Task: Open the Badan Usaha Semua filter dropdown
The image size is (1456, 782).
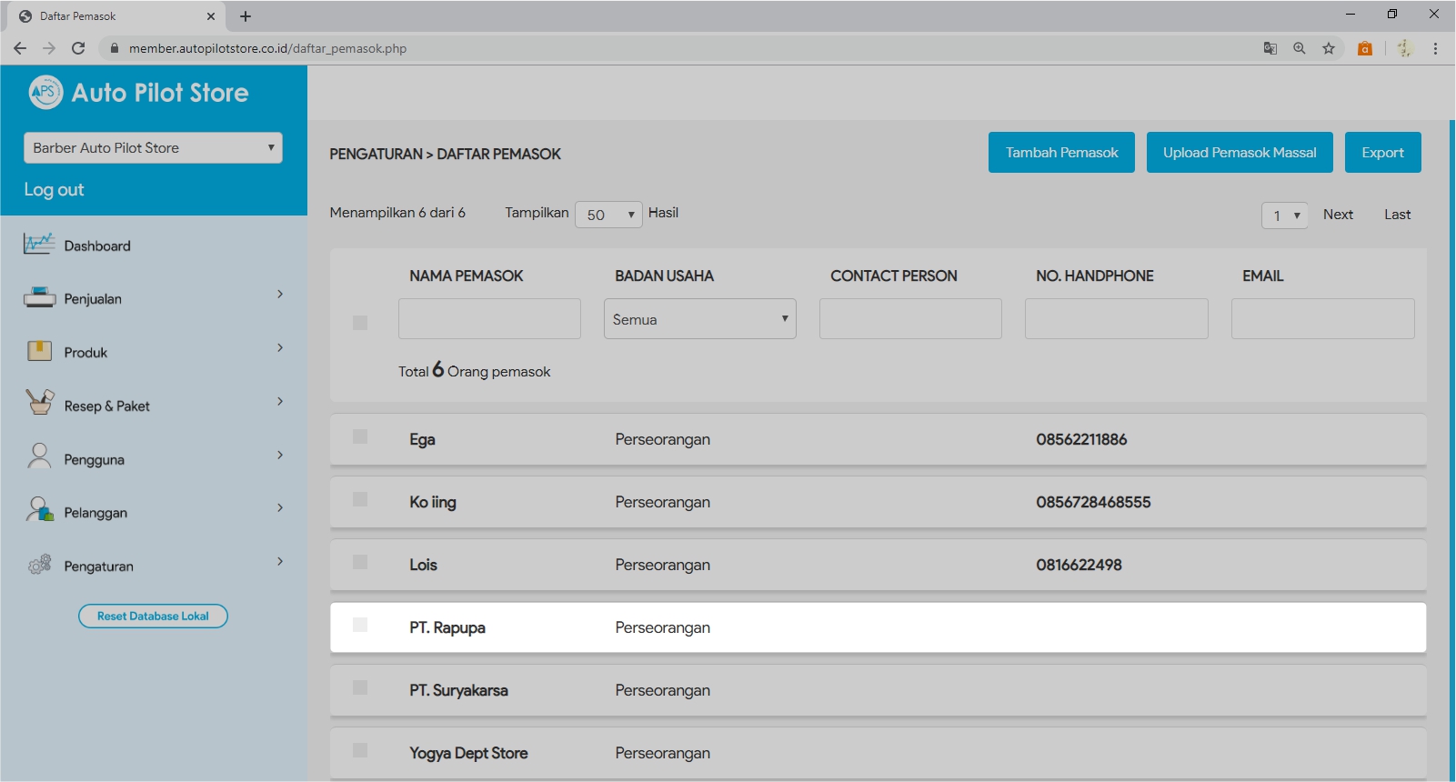Action: [x=699, y=319]
